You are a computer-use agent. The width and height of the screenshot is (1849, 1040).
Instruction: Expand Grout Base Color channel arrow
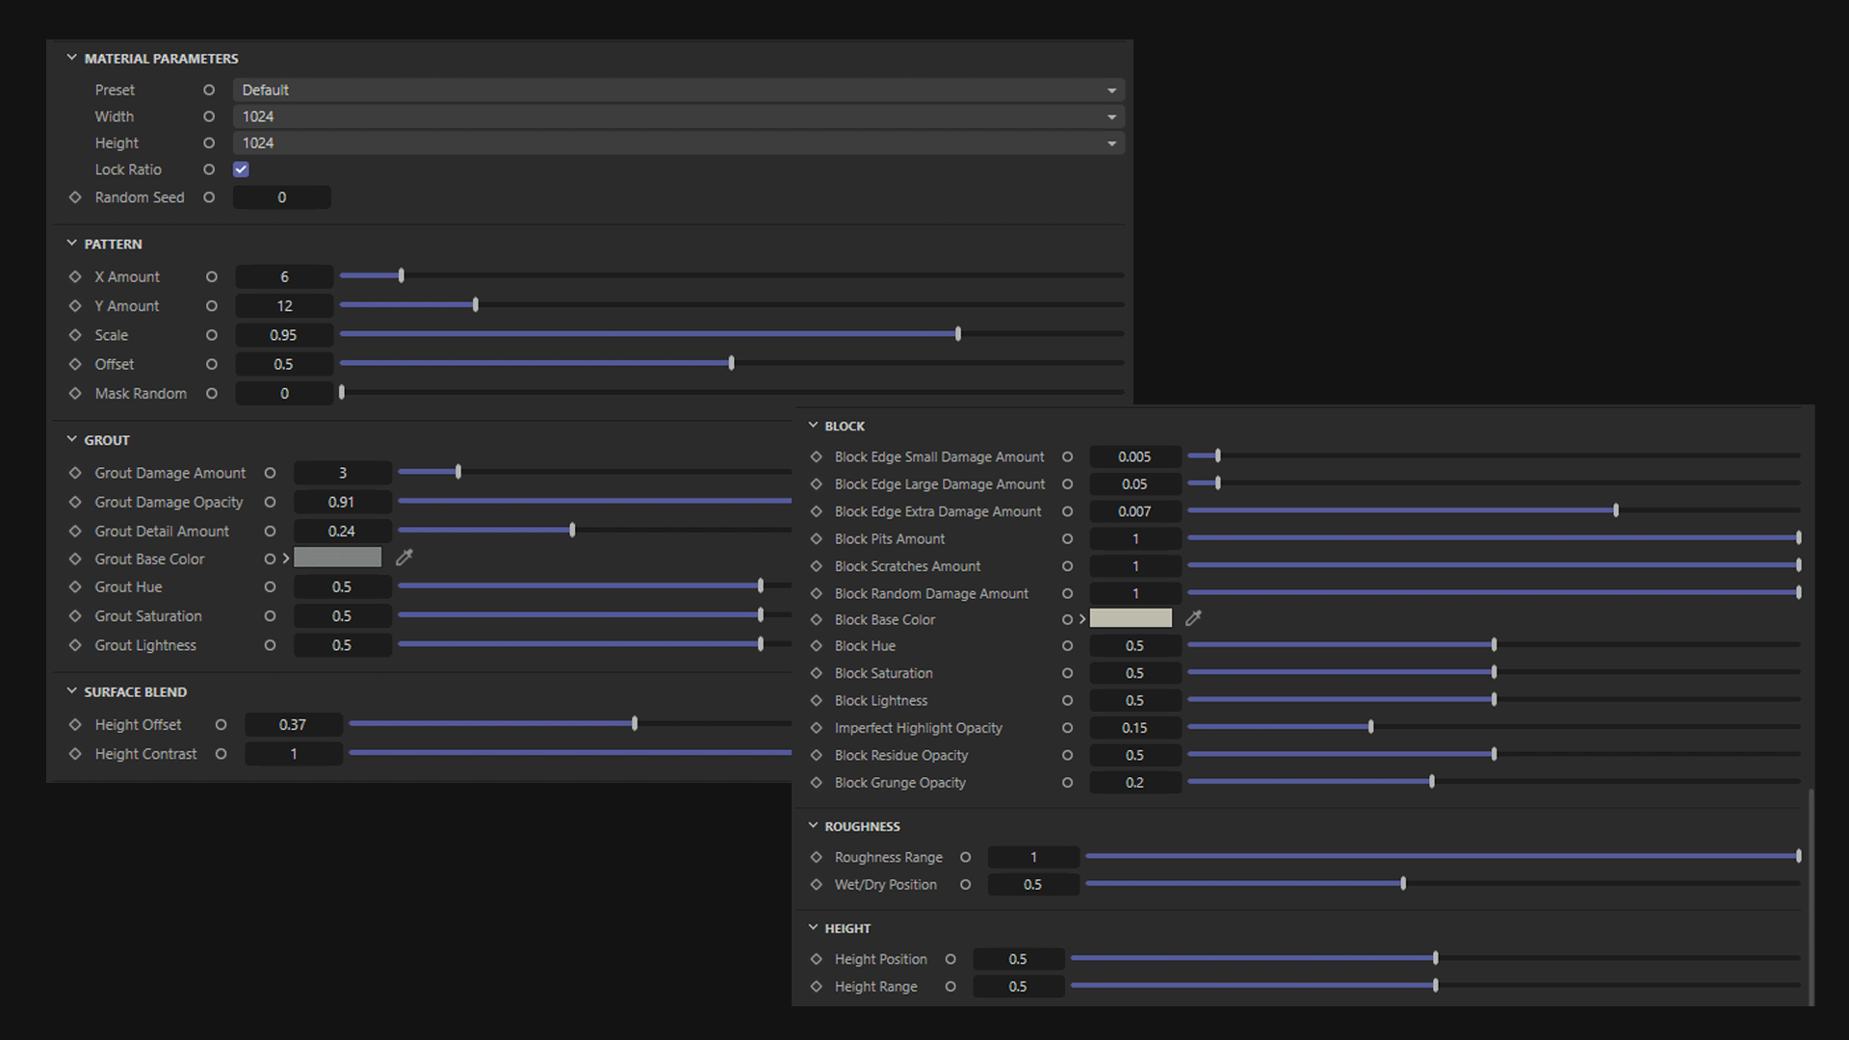[286, 559]
